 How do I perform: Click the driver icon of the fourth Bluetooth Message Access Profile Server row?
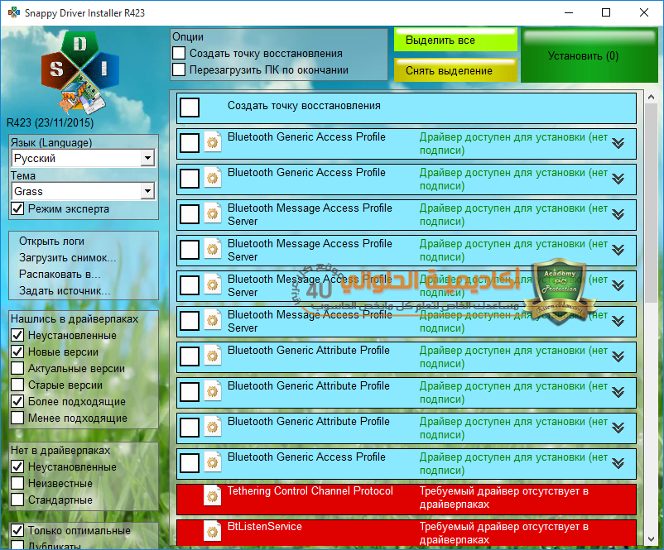213,320
